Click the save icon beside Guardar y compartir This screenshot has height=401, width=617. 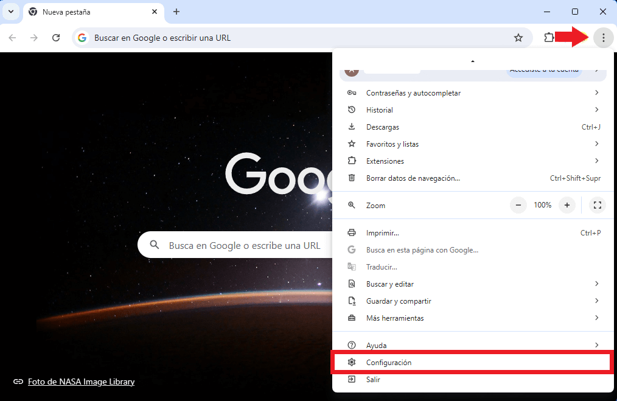coord(351,301)
